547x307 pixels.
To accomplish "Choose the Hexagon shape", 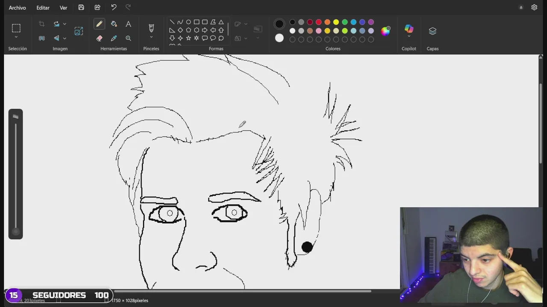I will 197,30.
